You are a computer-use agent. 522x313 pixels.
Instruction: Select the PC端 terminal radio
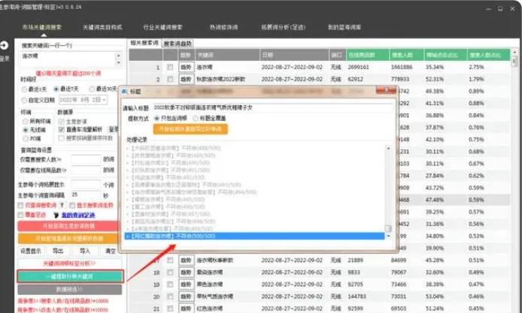tap(26, 139)
